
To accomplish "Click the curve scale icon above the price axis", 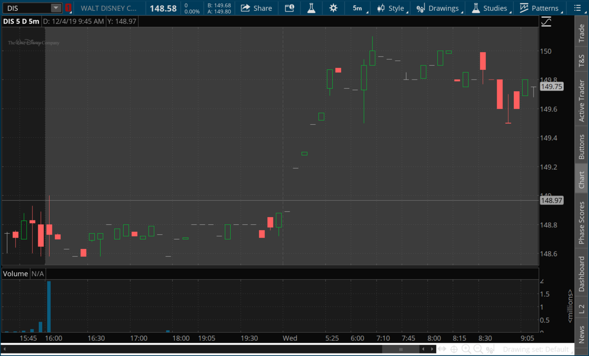I will tap(546, 22).
